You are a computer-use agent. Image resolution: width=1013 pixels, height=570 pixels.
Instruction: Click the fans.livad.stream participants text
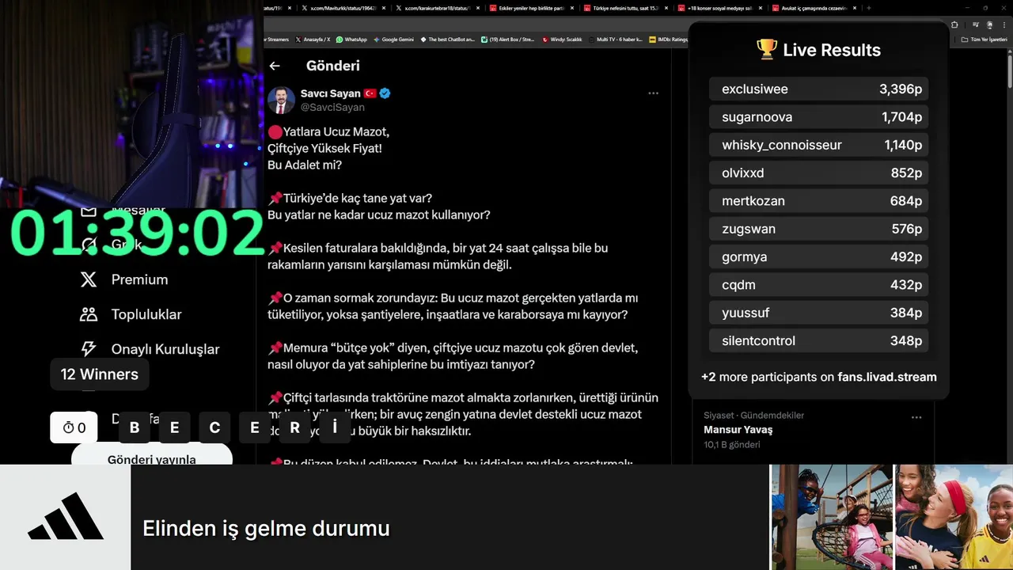(x=818, y=377)
